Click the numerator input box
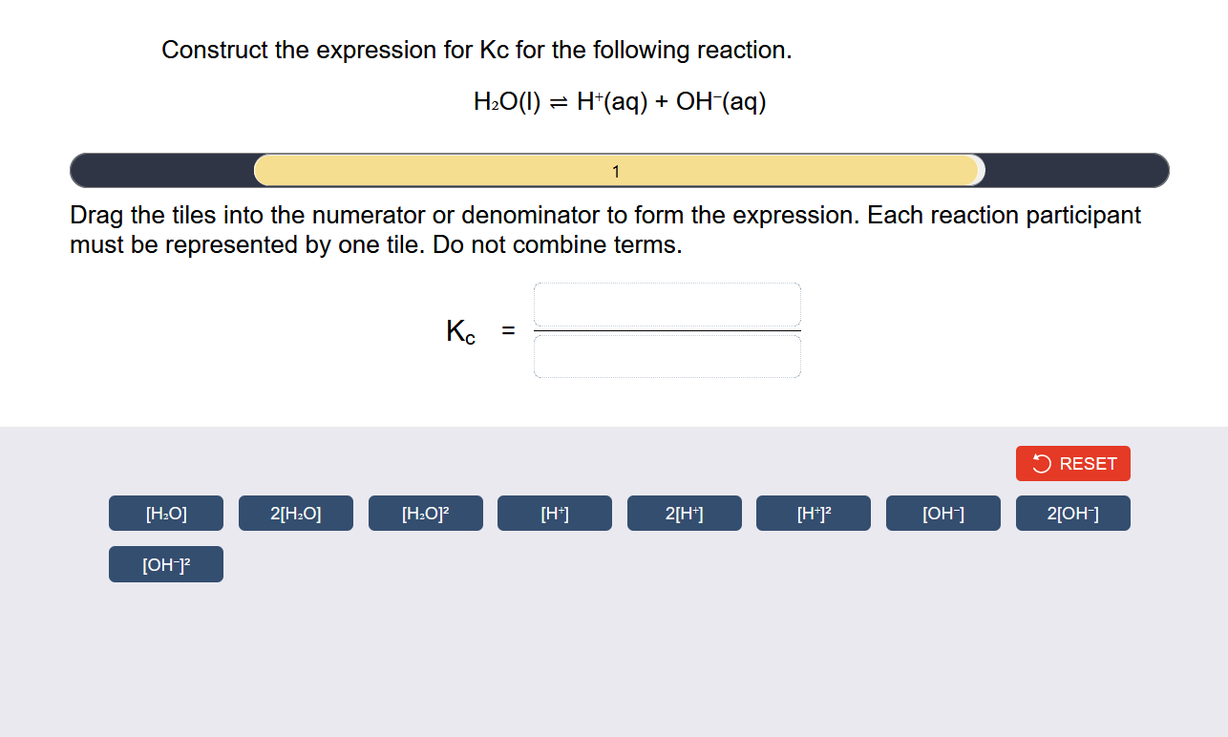This screenshot has width=1228, height=737. coord(667,305)
